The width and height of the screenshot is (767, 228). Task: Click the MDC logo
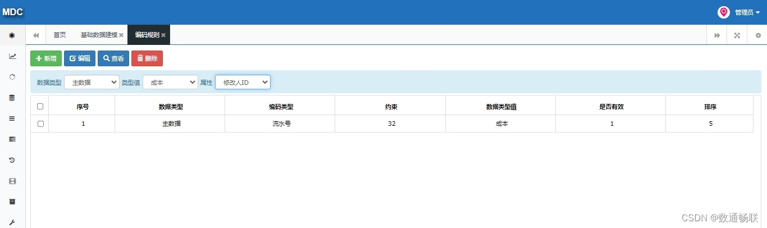(12, 12)
